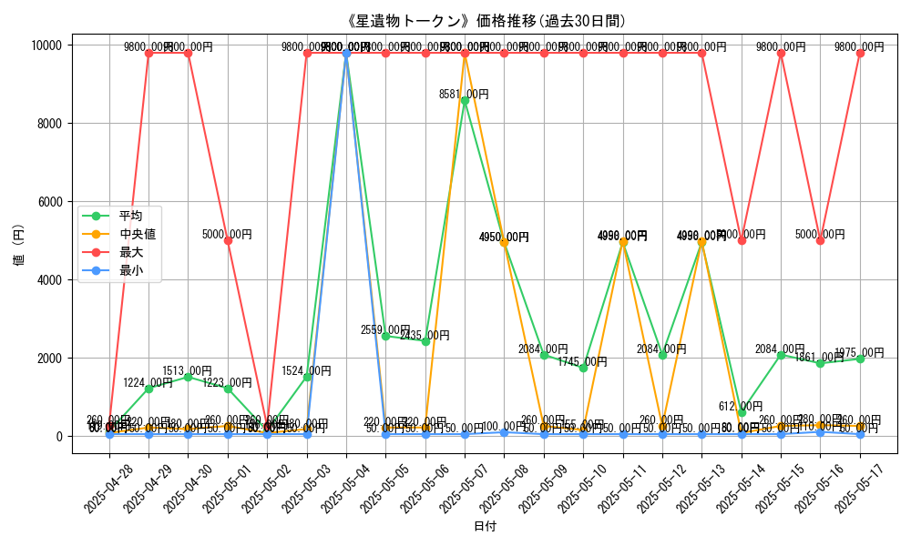Click the 2084.00円 label above 2025-05-09

tap(543, 349)
